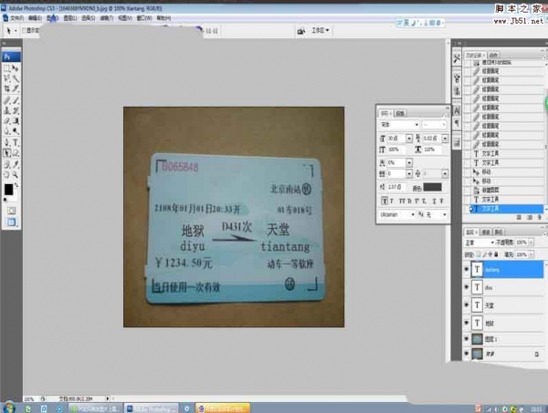Hide the 图层 1 layer

(x=466, y=339)
